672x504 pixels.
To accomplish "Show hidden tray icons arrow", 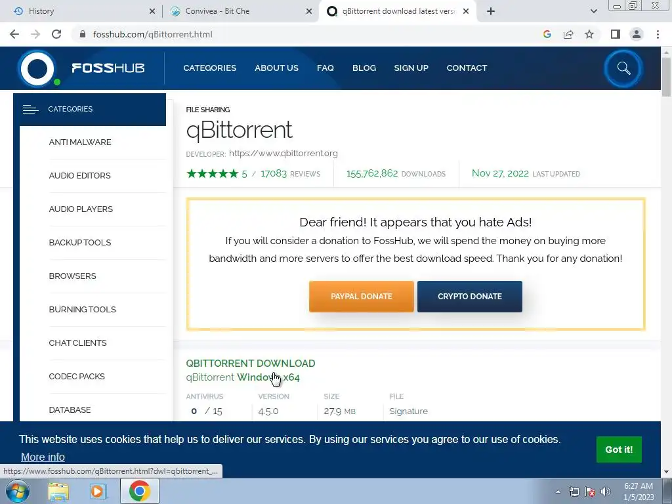I will 558,492.
